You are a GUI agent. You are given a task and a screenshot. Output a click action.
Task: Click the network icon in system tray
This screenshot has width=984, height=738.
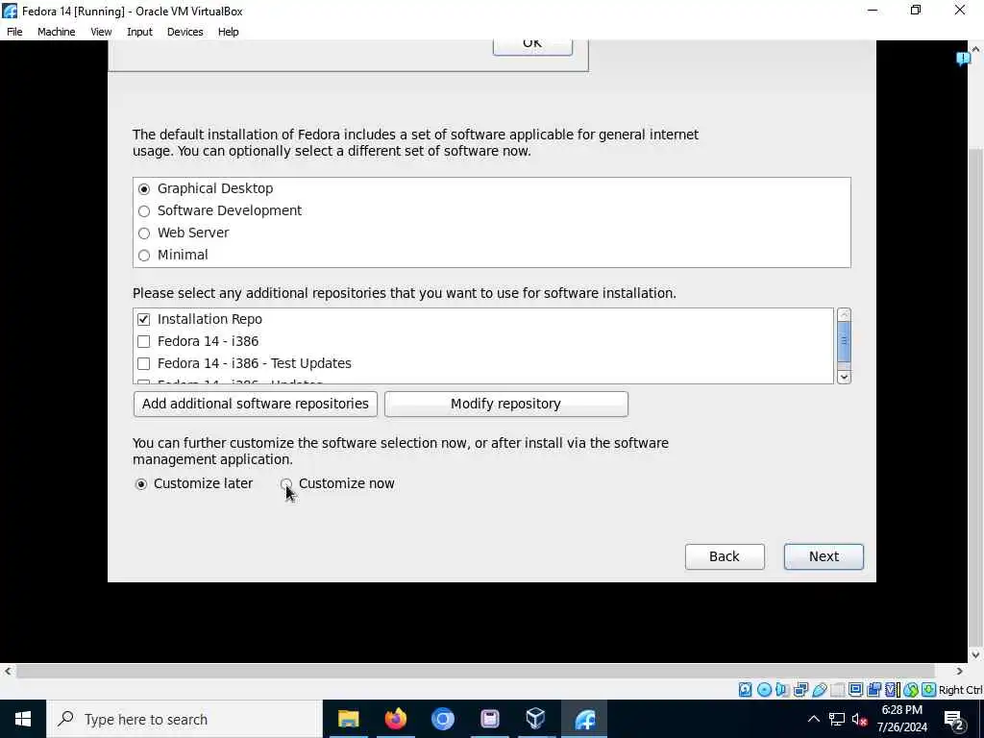[x=837, y=719]
